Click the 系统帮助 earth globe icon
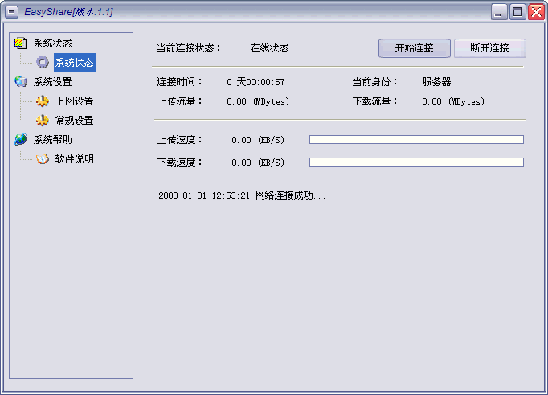This screenshot has width=548, height=395. click(x=21, y=139)
